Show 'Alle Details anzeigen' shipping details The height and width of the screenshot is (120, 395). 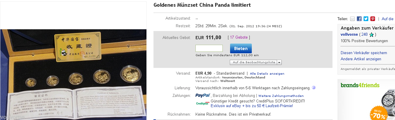click(267, 73)
